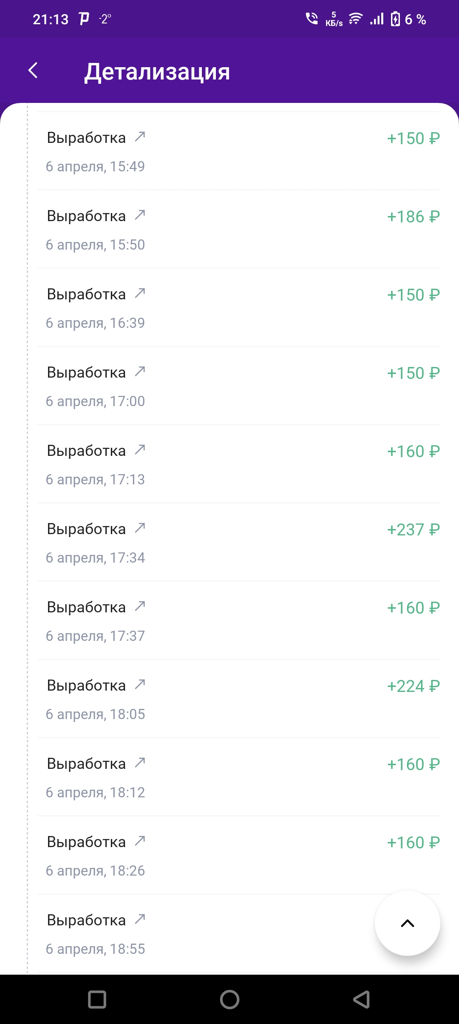Select Выработка entry from 6 апреля, 17:00
459x1024 pixels.
[x=238, y=386]
